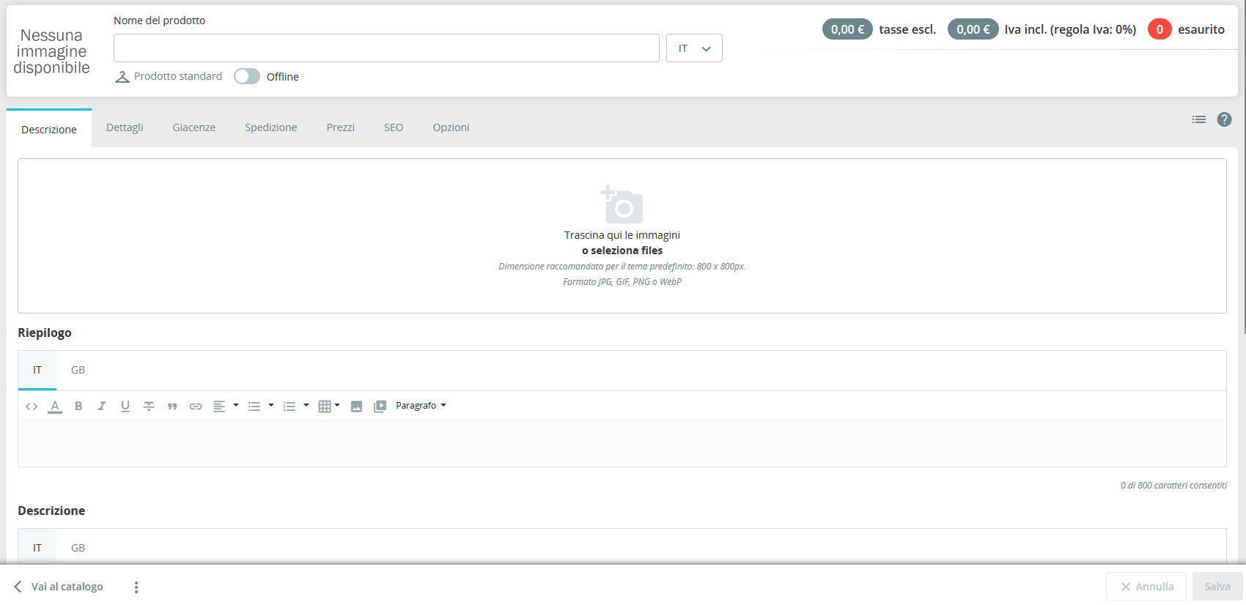Click the '0 di 800 caratteri consentiti' text
This screenshot has width=1246, height=605.
[x=1173, y=486]
